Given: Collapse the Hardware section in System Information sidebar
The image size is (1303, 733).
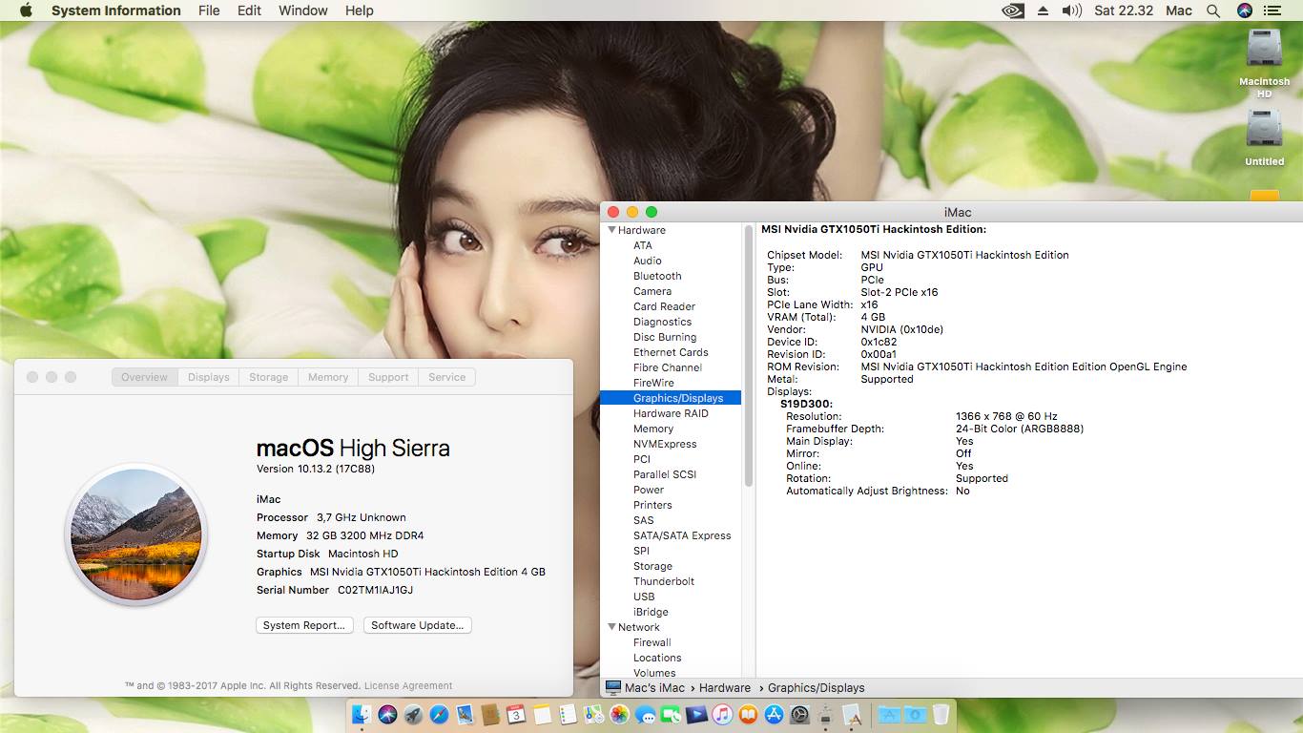Looking at the screenshot, I should pyautogui.click(x=610, y=230).
